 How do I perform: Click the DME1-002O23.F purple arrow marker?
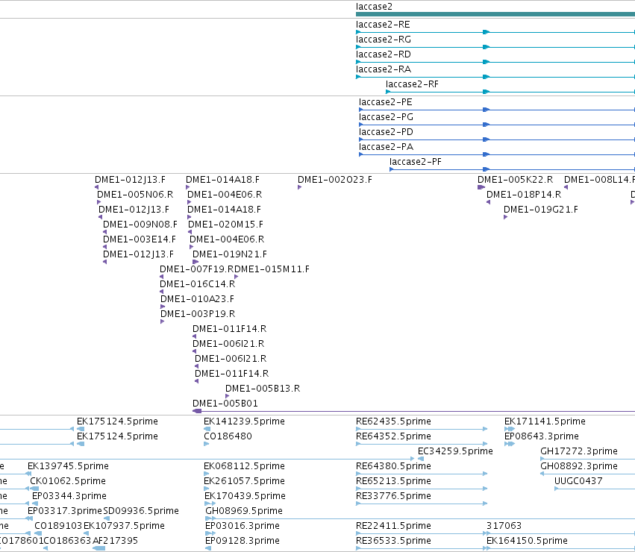point(300,187)
